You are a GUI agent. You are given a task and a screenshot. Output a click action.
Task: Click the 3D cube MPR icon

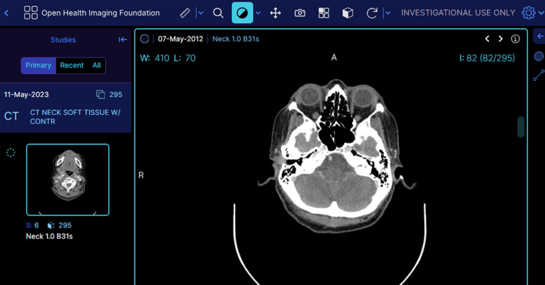coord(348,13)
